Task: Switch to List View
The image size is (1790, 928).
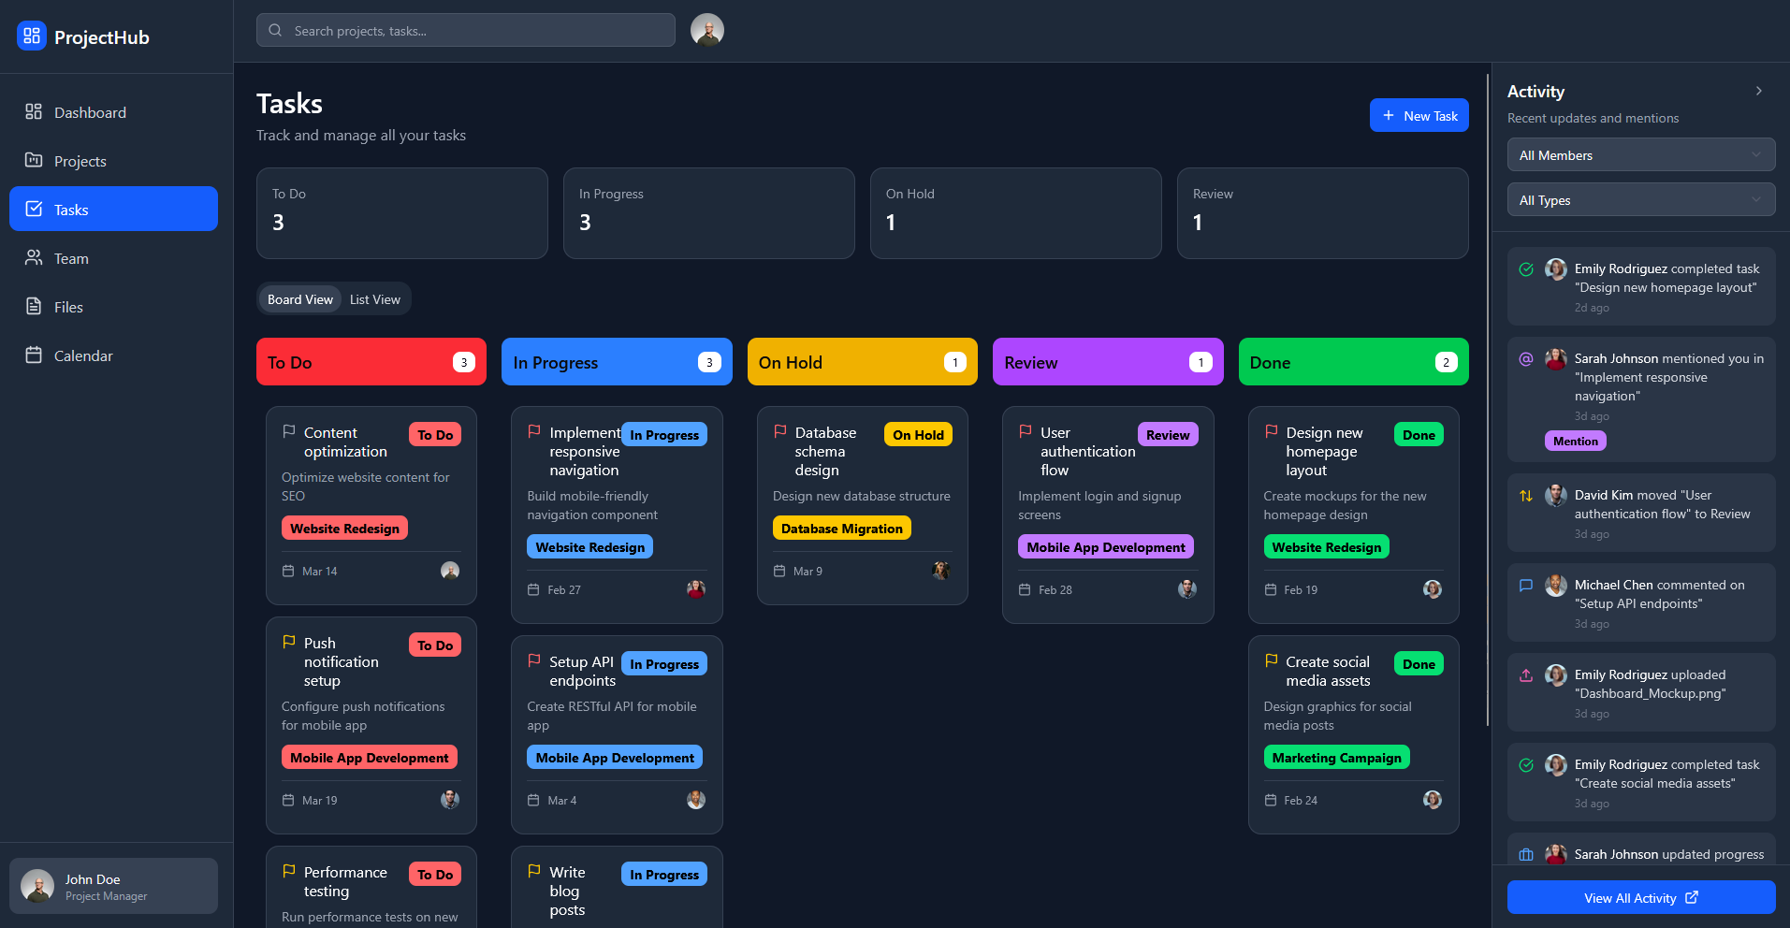Action: pos(374,299)
